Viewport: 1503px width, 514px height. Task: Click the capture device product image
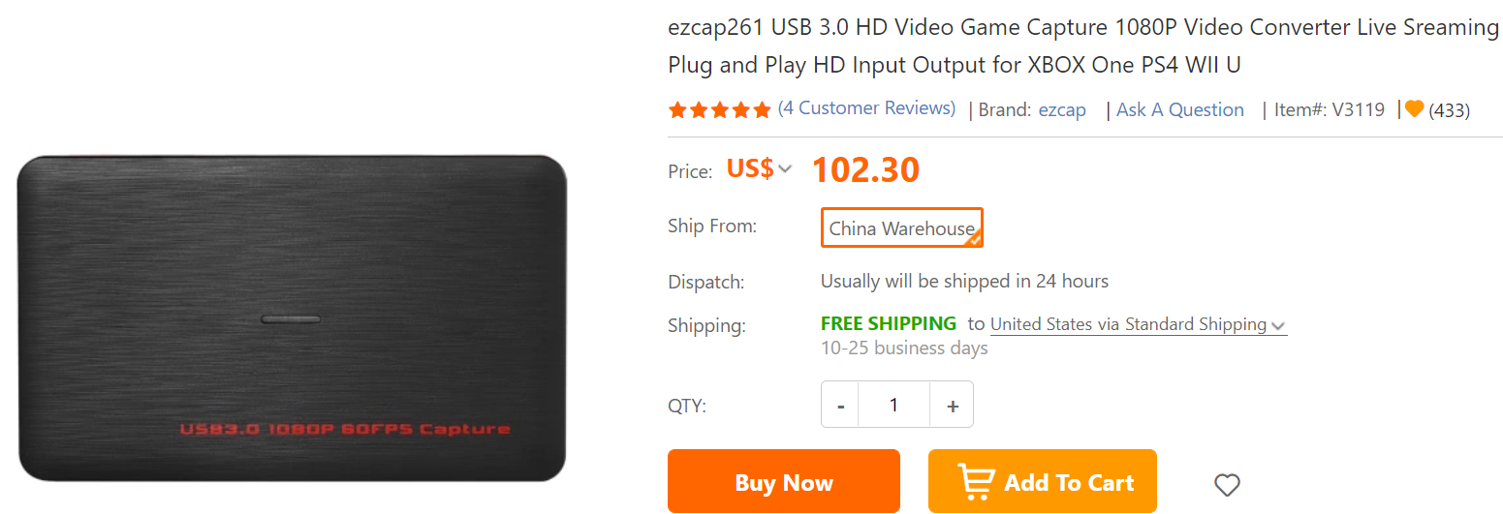292,318
